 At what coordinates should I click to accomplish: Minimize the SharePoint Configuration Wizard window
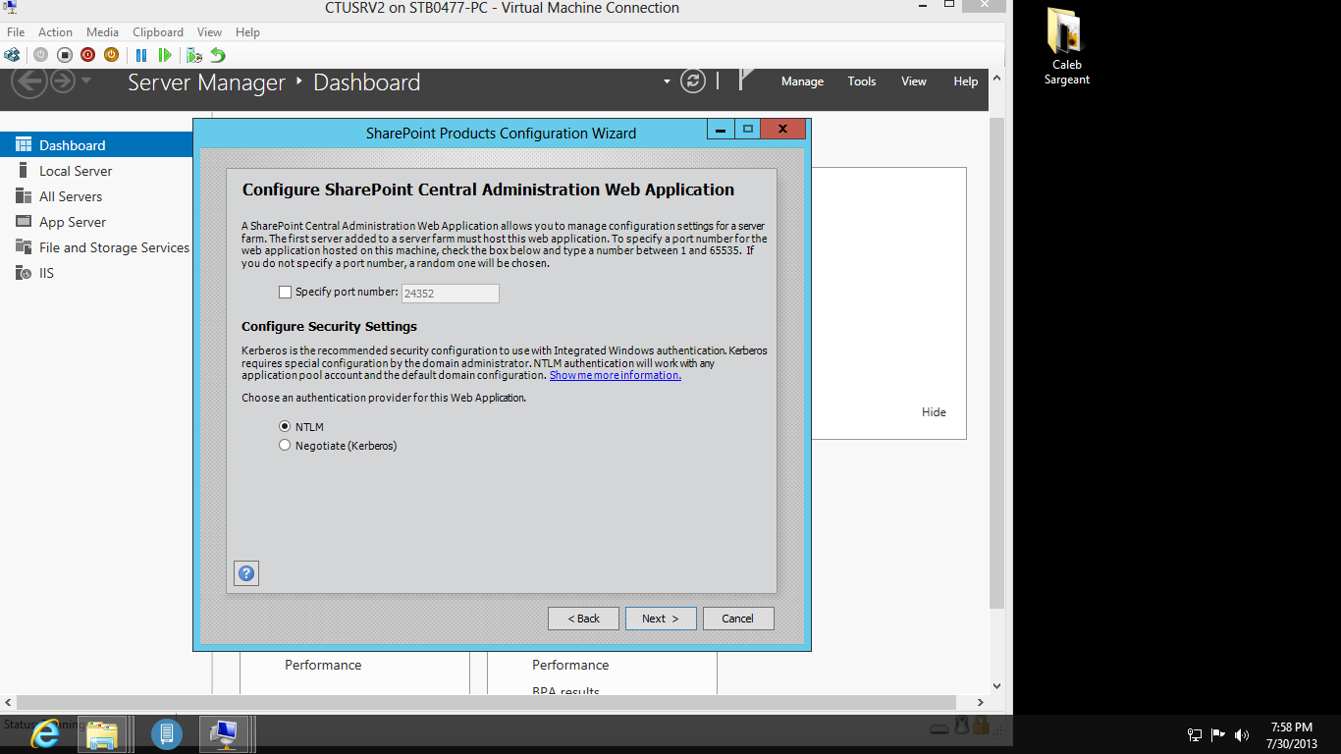tap(721, 129)
